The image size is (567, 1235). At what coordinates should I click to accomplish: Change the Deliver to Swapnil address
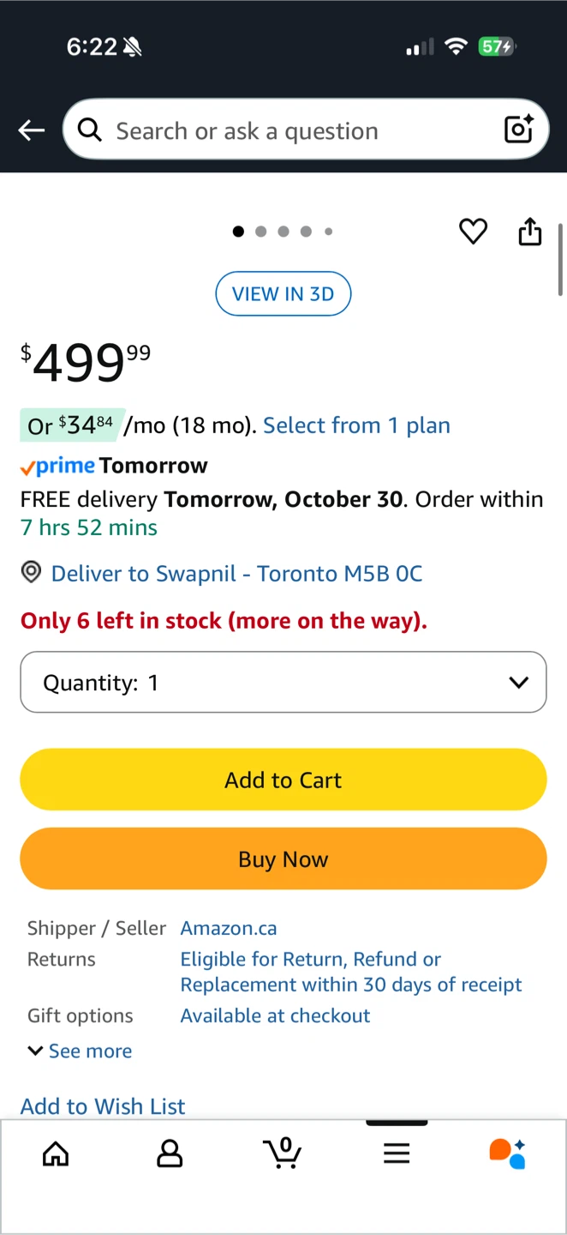[x=236, y=574]
